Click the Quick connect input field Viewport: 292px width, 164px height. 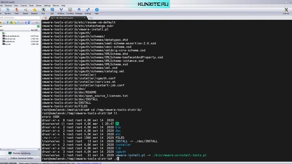(x=20, y=18)
